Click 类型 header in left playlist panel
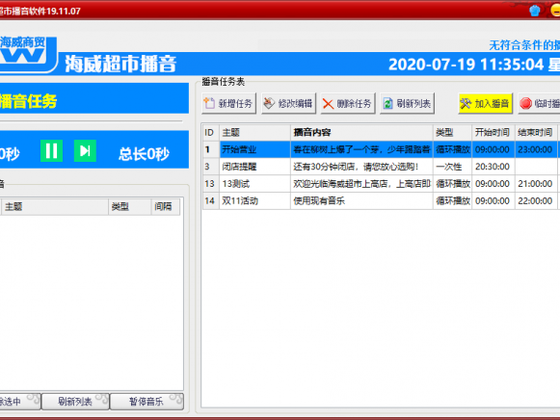The image size is (560, 420). click(130, 206)
